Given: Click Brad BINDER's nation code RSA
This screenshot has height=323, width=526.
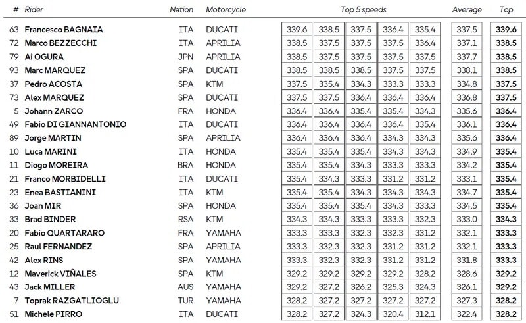Looking at the screenshot, I should 186,219.
